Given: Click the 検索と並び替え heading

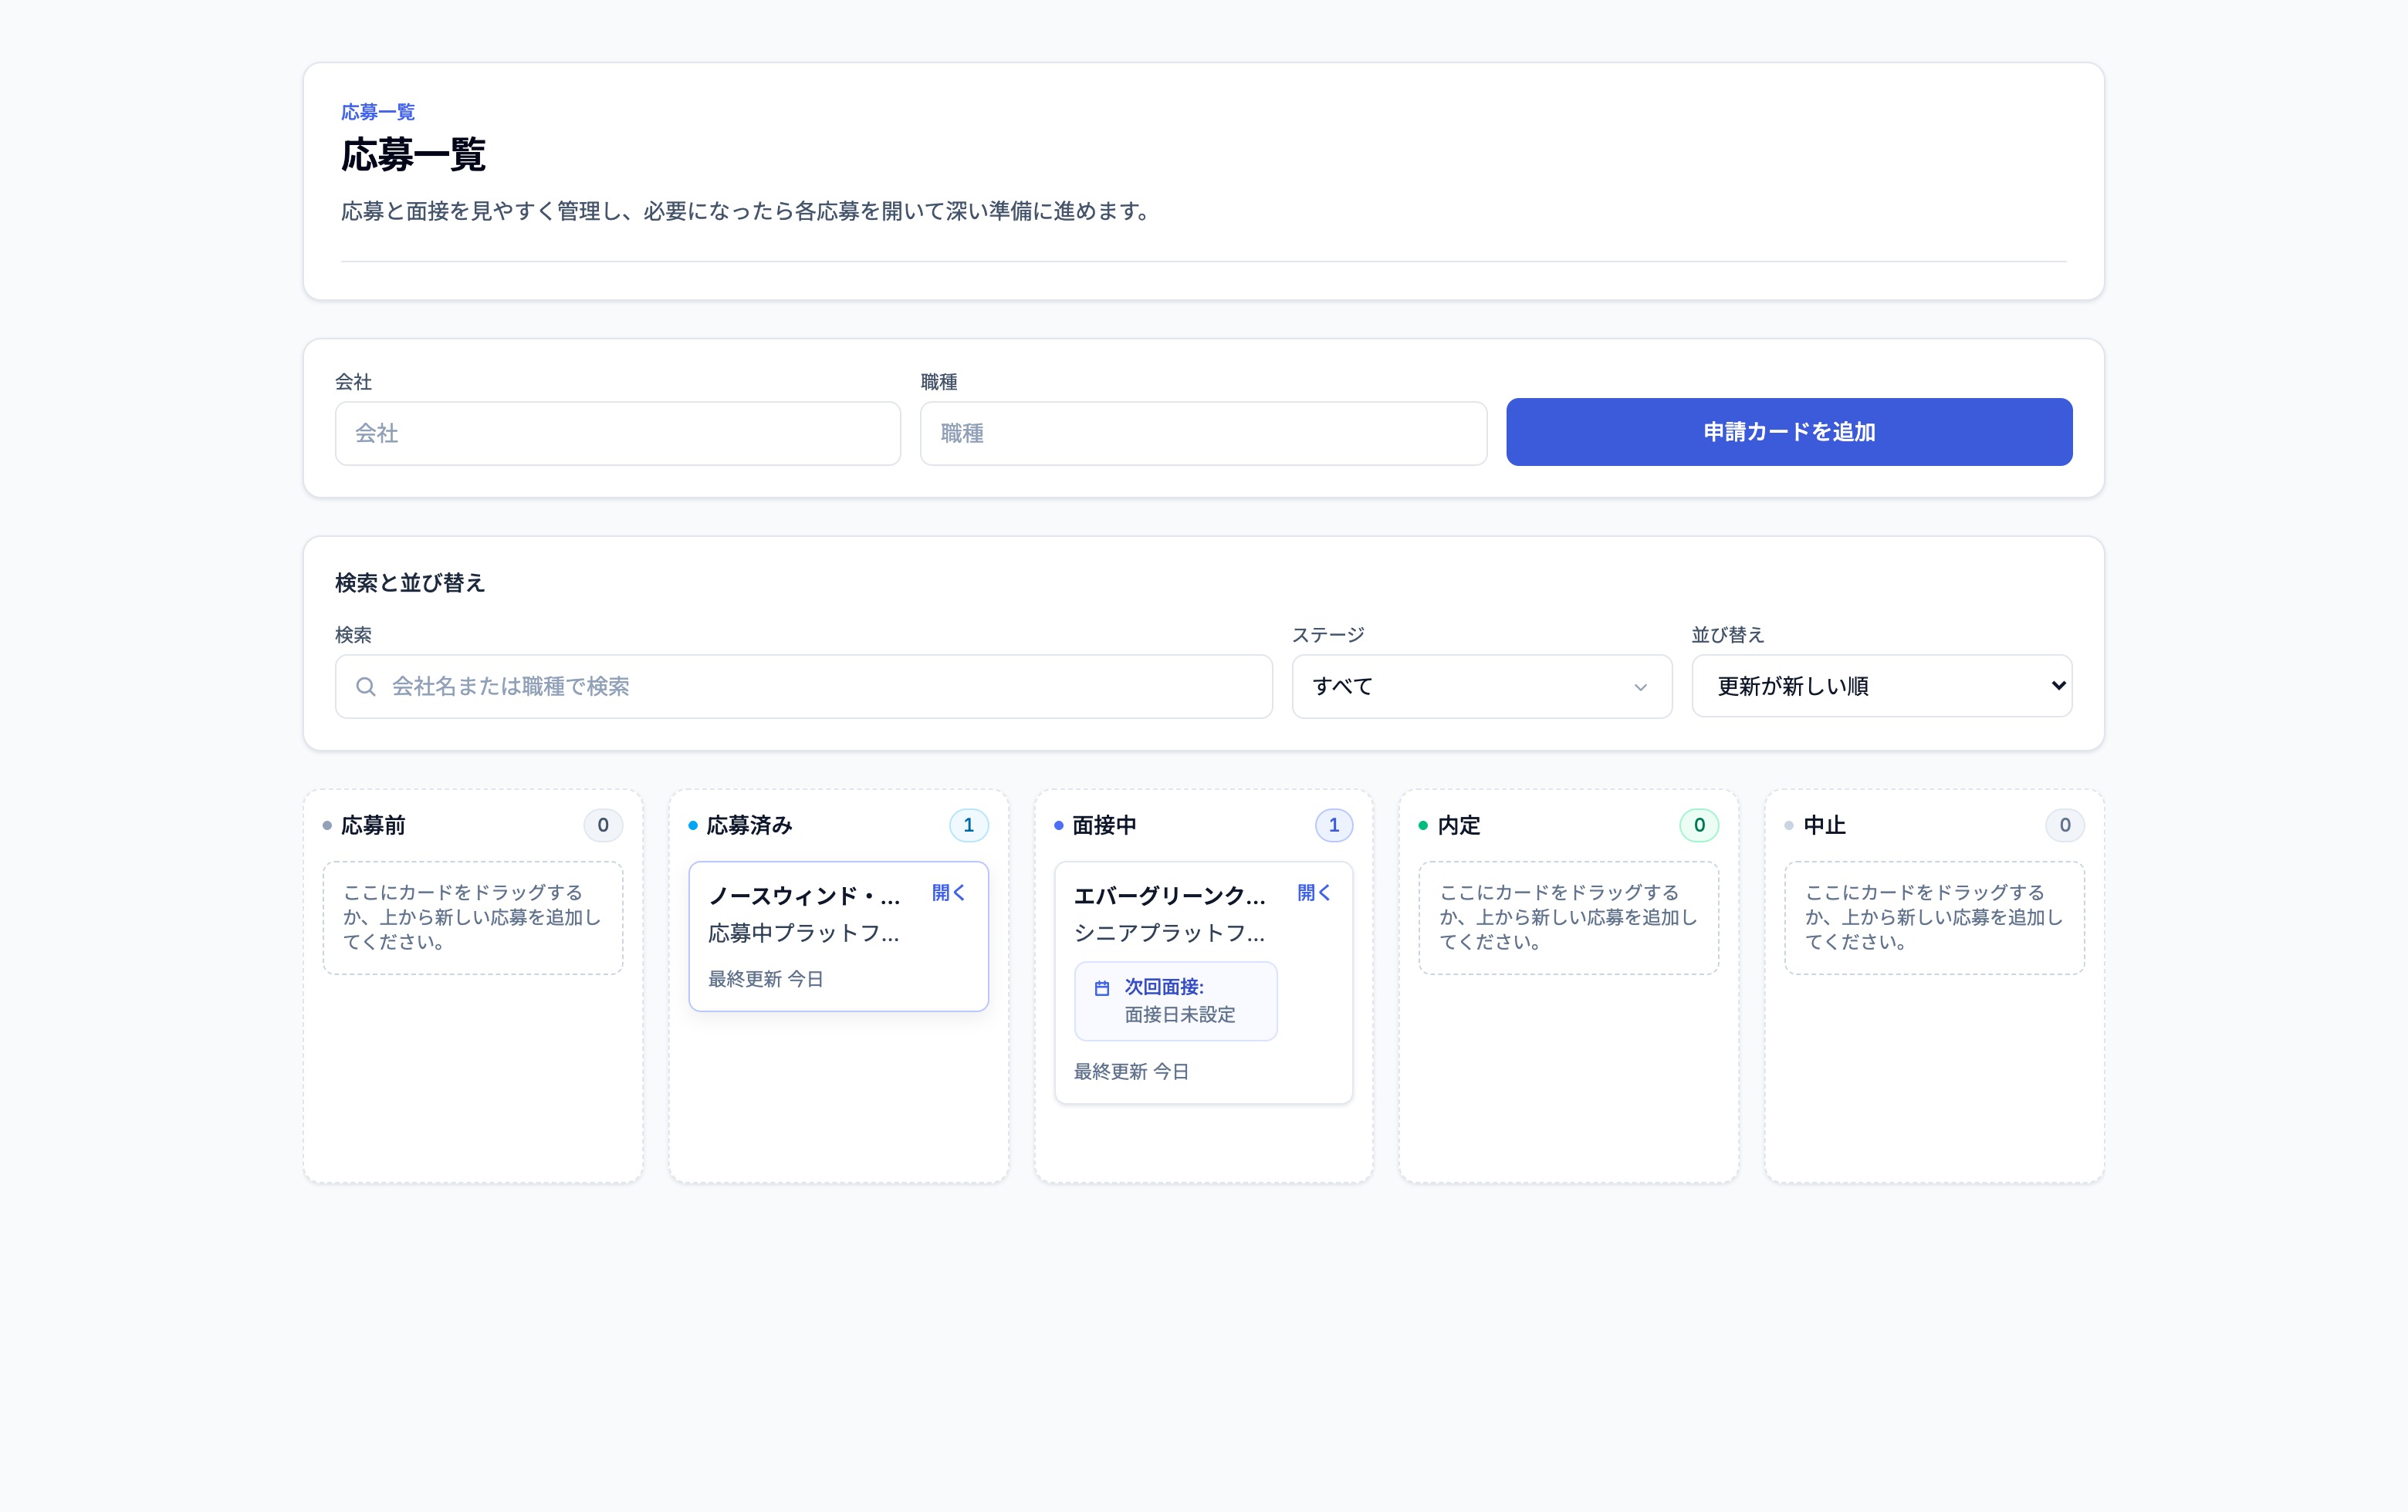Looking at the screenshot, I should (410, 582).
